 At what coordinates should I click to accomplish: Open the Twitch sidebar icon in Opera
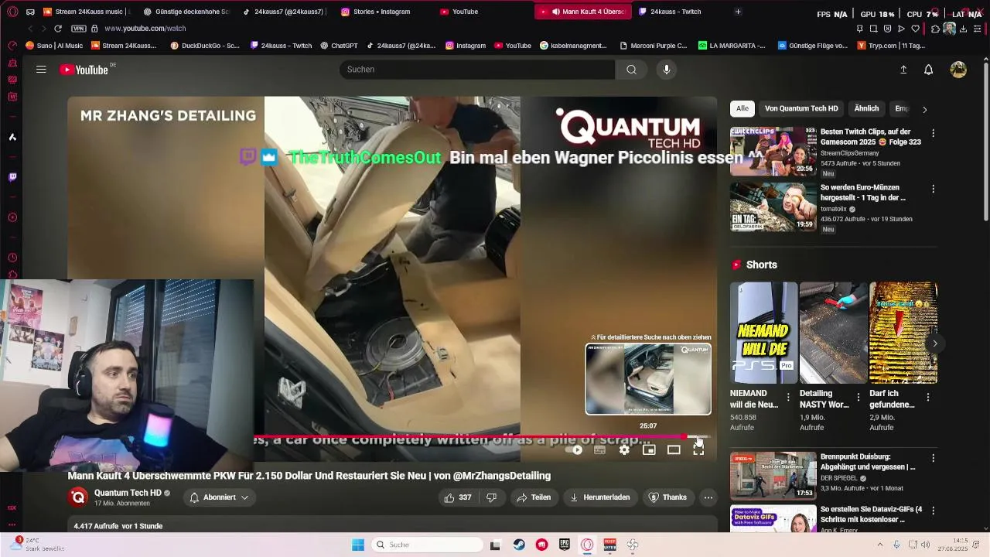coord(12,177)
